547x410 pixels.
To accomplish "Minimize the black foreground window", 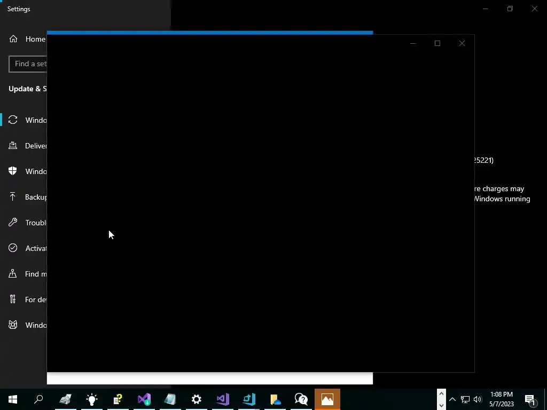I will pos(413,43).
